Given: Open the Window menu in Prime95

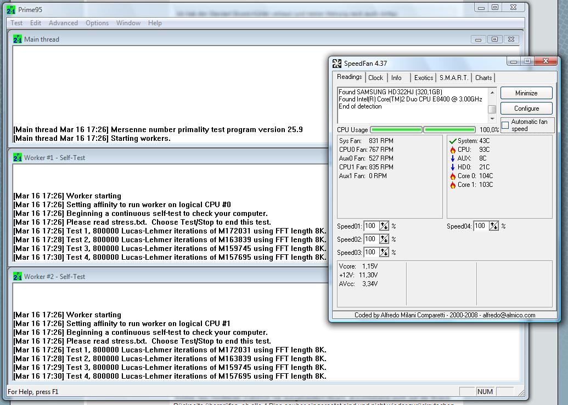Looking at the screenshot, I should click(x=128, y=23).
